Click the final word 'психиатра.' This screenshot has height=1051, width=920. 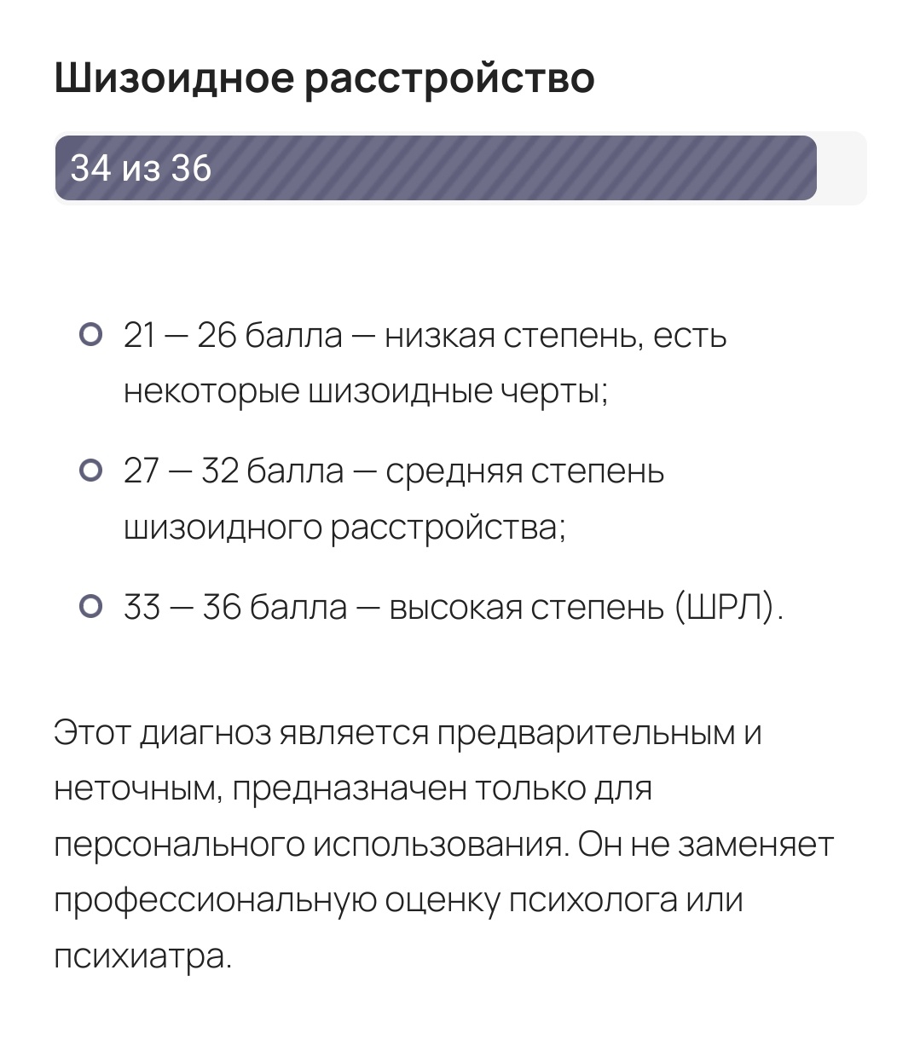pyautogui.click(x=142, y=957)
